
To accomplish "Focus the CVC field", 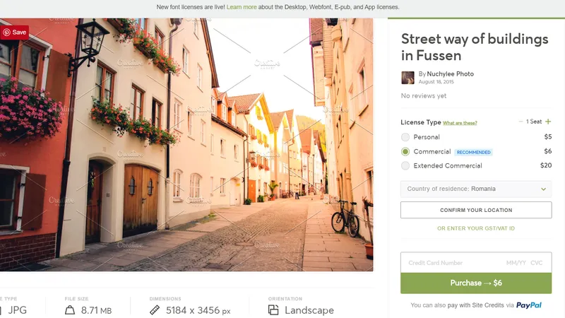I will pos(536,263).
